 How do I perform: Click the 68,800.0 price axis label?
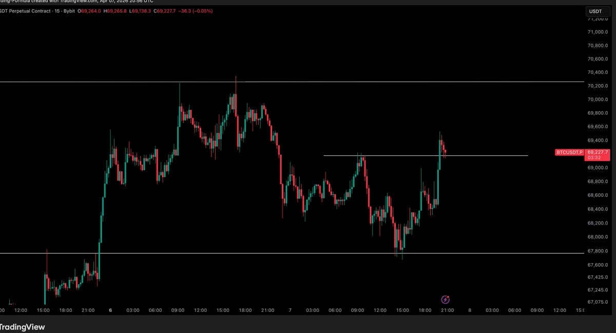[598, 182]
